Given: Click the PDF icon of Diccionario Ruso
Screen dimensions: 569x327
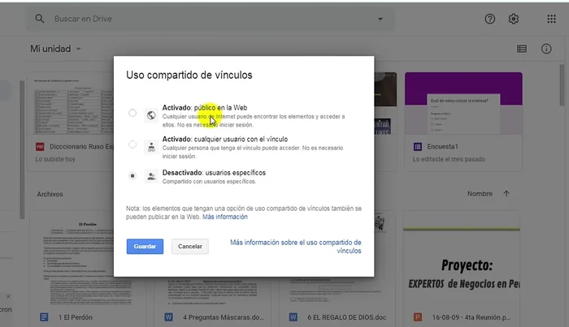Looking at the screenshot, I should tap(40, 147).
